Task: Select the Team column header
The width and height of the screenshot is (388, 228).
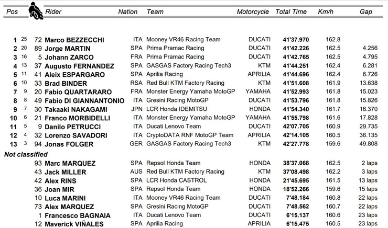Action: click(155, 12)
